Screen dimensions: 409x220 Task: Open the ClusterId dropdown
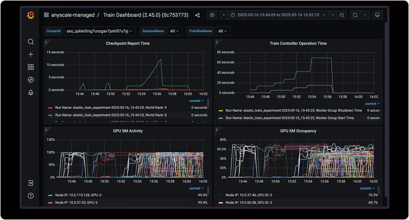tap(99, 31)
